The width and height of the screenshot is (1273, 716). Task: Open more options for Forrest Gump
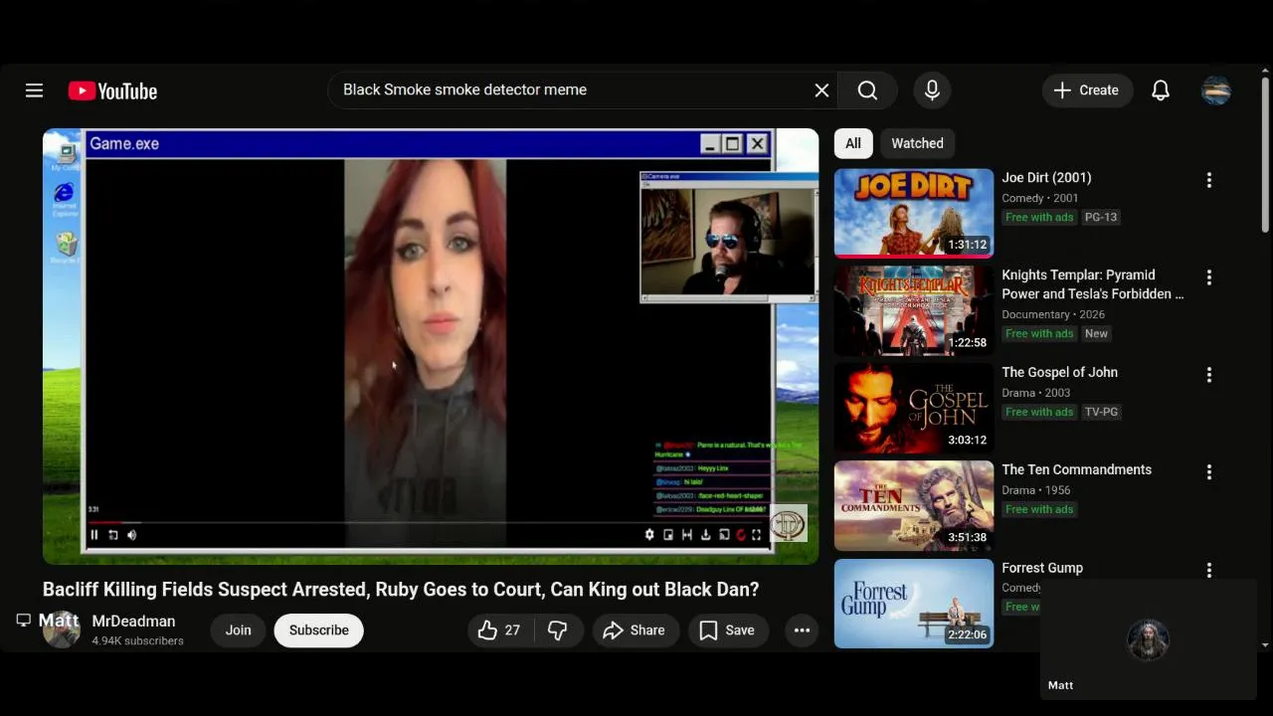point(1209,570)
